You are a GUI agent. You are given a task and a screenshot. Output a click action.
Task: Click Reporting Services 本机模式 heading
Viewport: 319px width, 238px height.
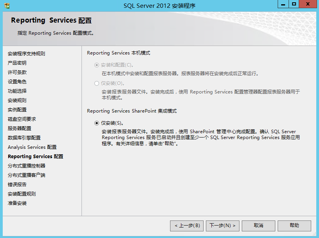coord(119,53)
